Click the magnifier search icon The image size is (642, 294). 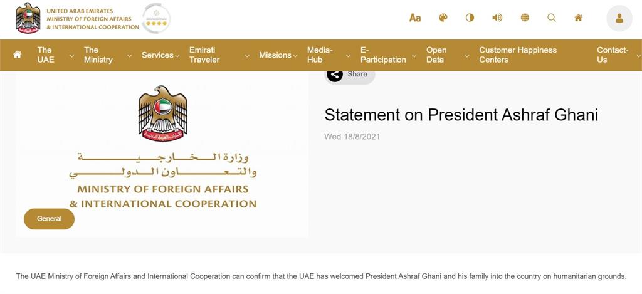(x=552, y=18)
